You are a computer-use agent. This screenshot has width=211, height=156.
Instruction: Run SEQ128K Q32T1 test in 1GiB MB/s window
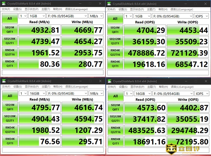pyautogui.click(x=10, y=41)
